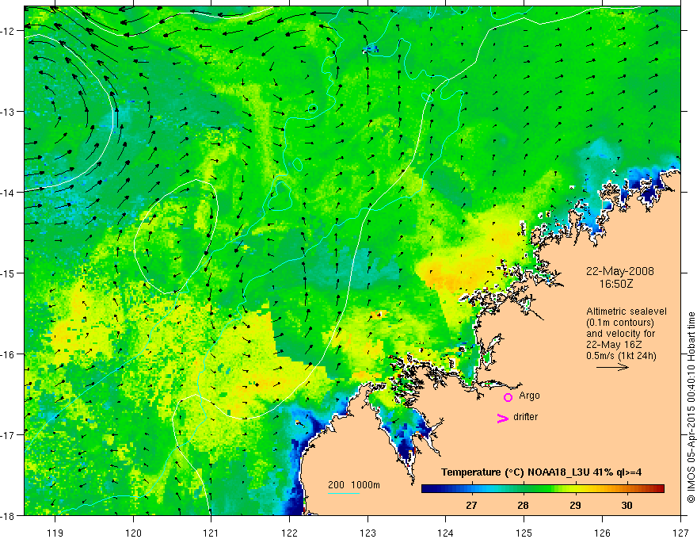Click the magenta drifter arrowhead legend symbol

(502, 418)
